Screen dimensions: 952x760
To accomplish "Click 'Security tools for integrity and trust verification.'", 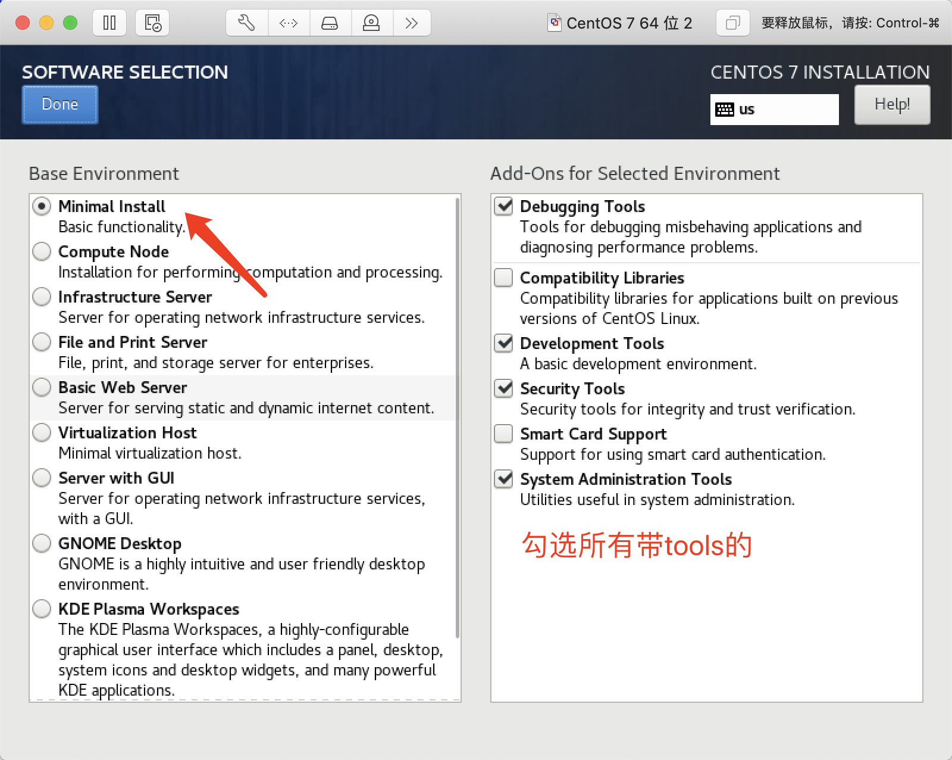I will click(688, 409).
